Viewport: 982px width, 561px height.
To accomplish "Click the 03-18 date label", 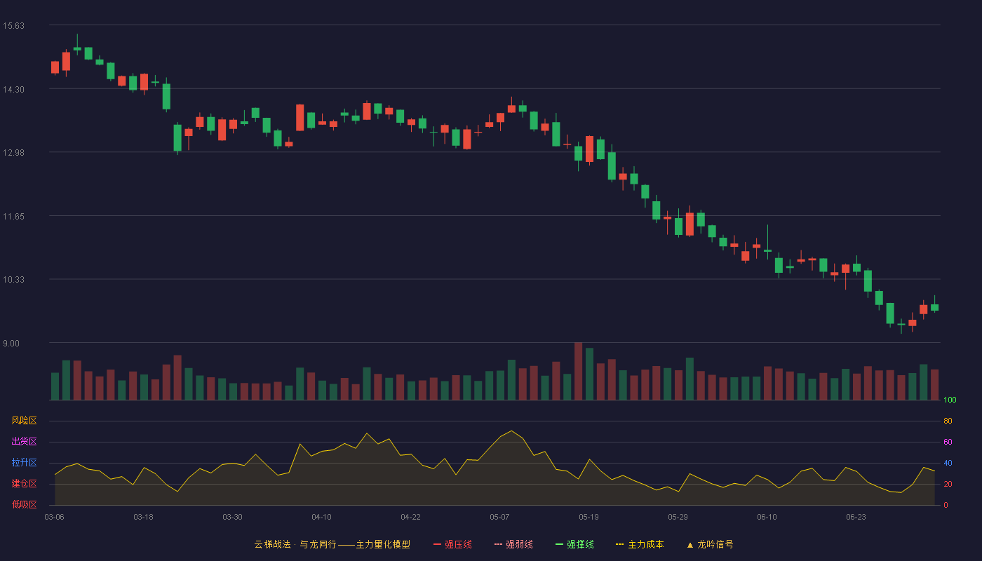I will tap(143, 517).
